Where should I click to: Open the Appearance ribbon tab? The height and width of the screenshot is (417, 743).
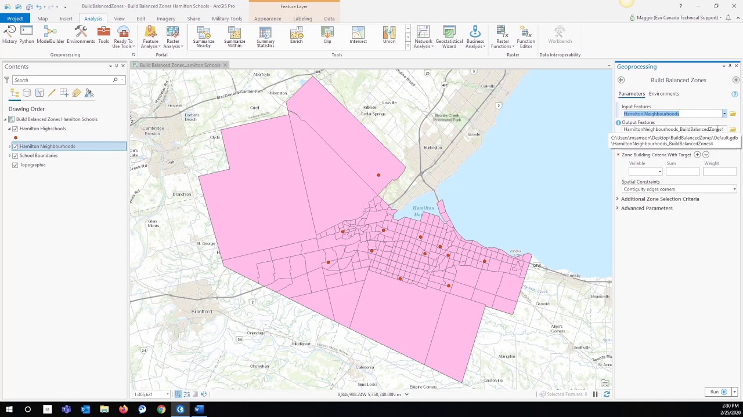tap(268, 19)
